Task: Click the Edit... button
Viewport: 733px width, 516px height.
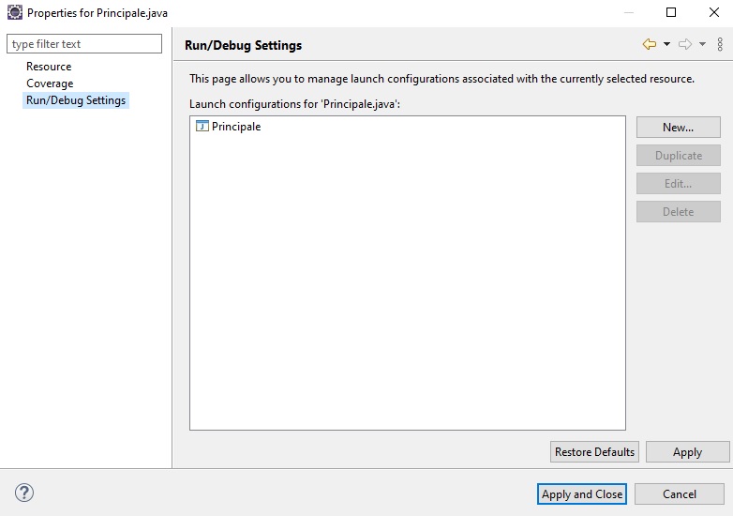Action: (x=678, y=184)
